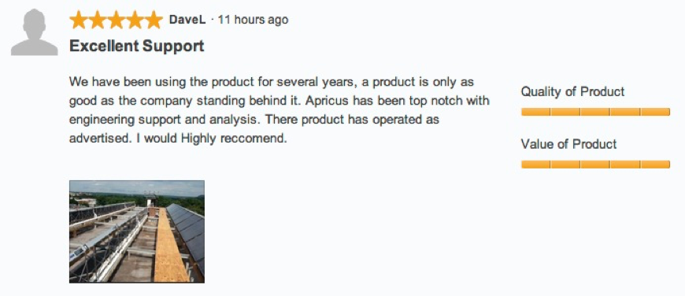This screenshot has width=685, height=296.
Task: Click middle segment of Value of Product bar
Action: point(595,165)
